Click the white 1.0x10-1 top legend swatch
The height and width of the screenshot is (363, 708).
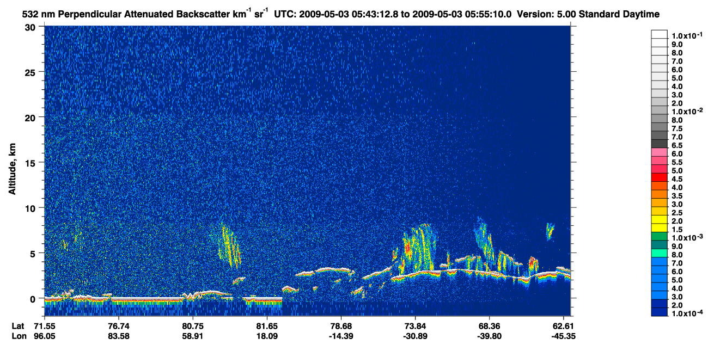(x=659, y=34)
